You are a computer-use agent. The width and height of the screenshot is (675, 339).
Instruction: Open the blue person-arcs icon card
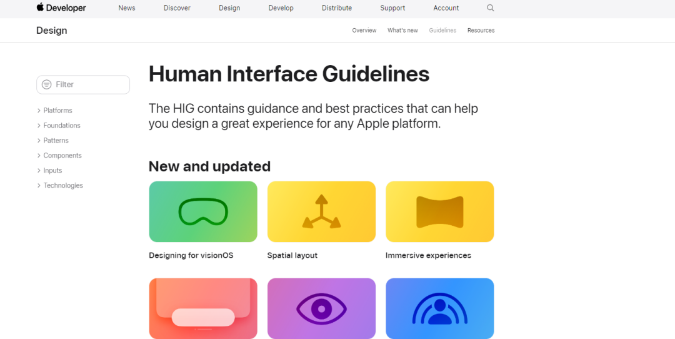click(x=440, y=308)
